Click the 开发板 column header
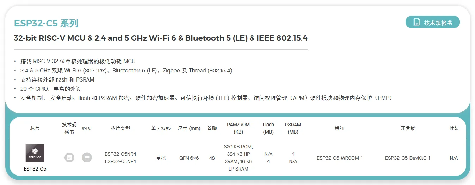This screenshot has width=475, height=185. pyautogui.click(x=407, y=128)
